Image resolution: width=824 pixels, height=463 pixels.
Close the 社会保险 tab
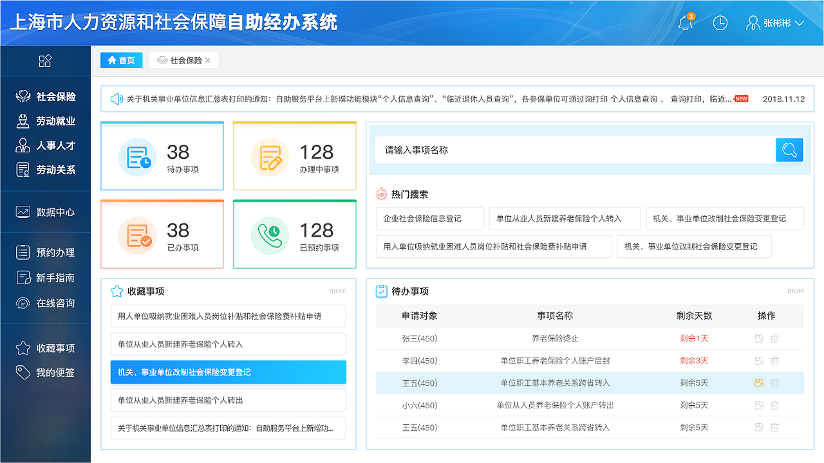click(x=209, y=59)
